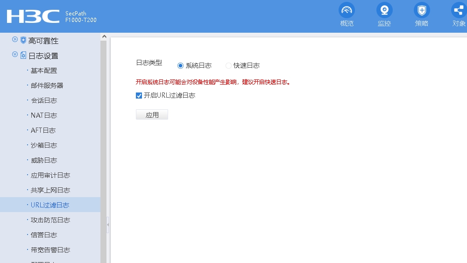Image resolution: width=467 pixels, height=263 pixels.
Task: Go to 沙箱日志 page
Action: pyautogui.click(x=44, y=145)
